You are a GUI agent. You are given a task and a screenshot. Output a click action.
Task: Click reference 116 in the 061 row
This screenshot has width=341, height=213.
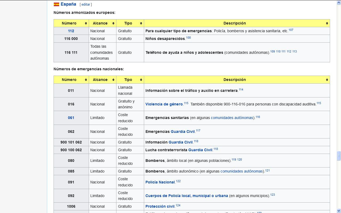click(x=258, y=117)
